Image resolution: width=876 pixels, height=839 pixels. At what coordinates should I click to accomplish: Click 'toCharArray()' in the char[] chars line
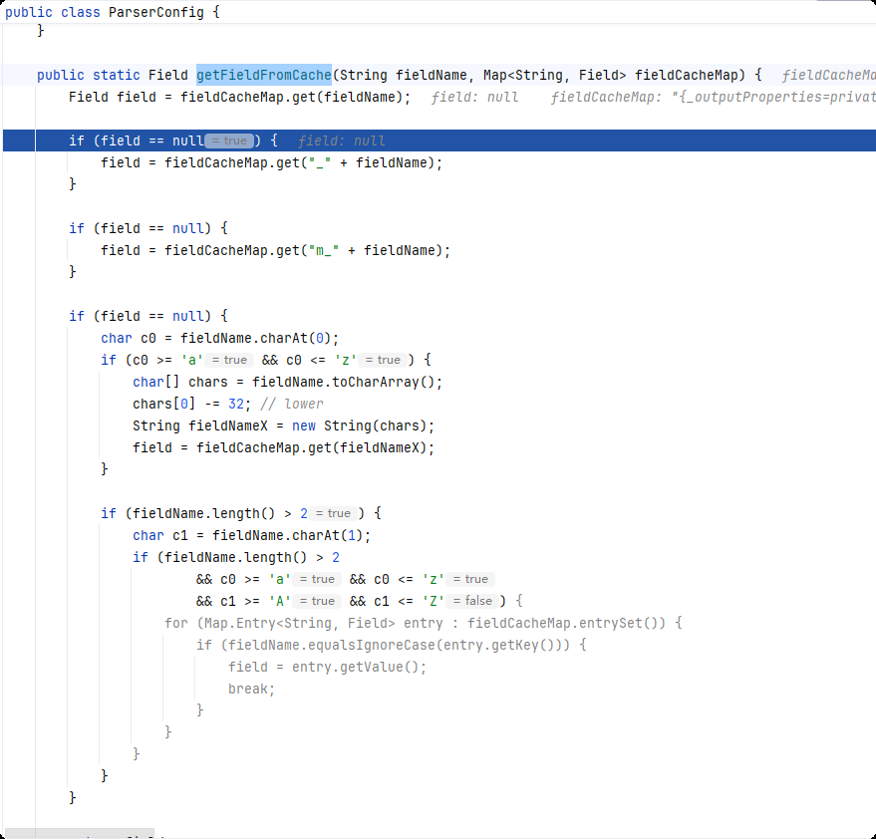383,382
